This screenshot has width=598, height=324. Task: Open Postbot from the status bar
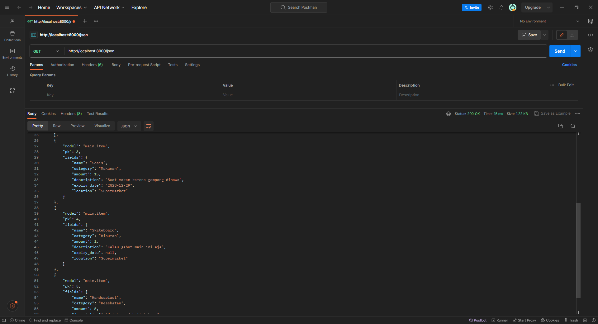point(477,320)
